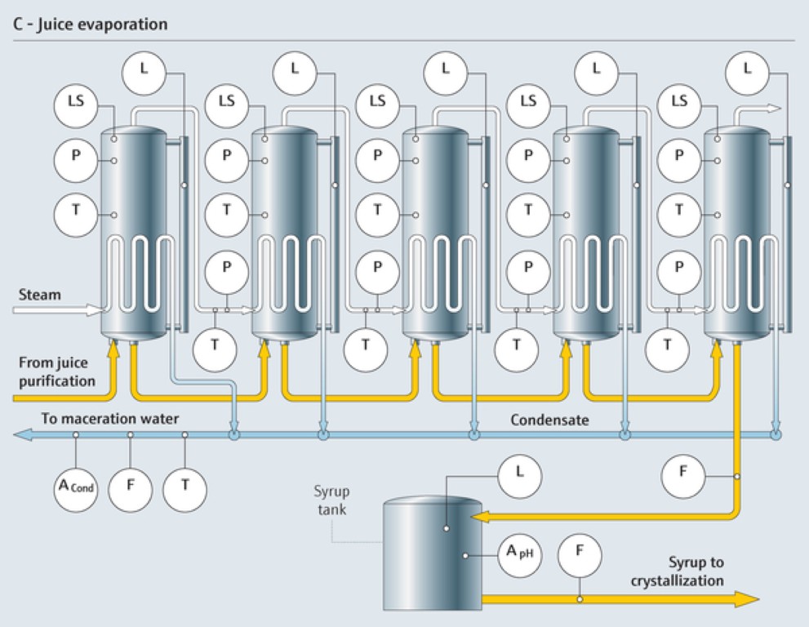Select the Syrup to crystallization arrow
This screenshot has height=627, width=809.
[x=620, y=599]
